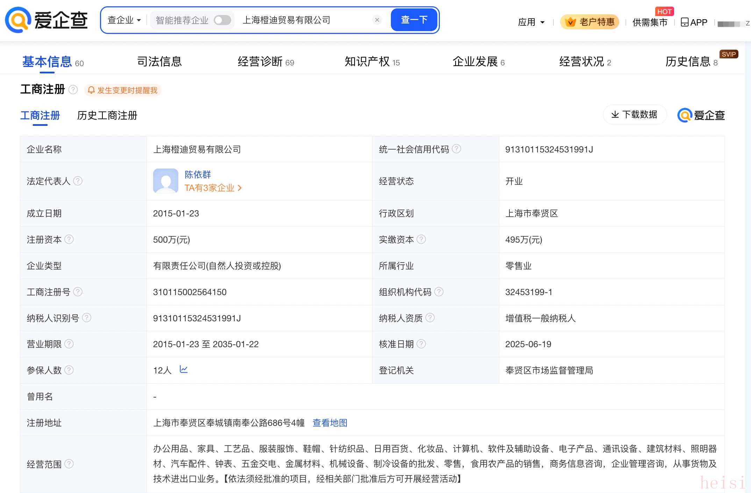Screen dimensions: 751x493
Task: Open the 参保人数 trend chart icon
Action: click(184, 369)
